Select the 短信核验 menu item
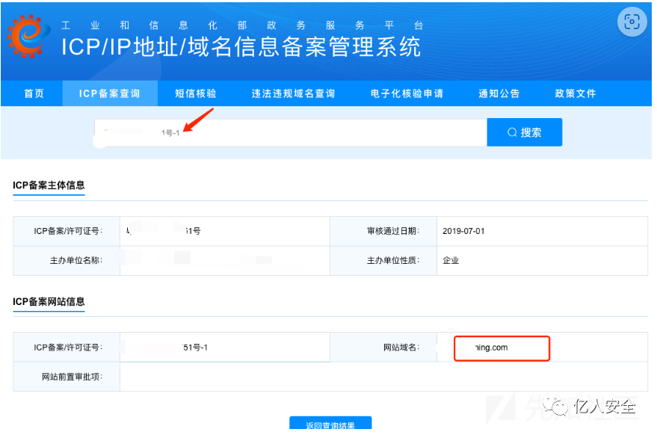This screenshot has width=657, height=435. pyautogui.click(x=195, y=93)
